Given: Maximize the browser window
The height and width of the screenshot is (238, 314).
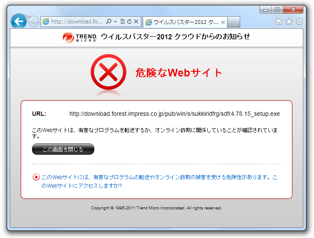Looking at the screenshot, I should 277,9.
